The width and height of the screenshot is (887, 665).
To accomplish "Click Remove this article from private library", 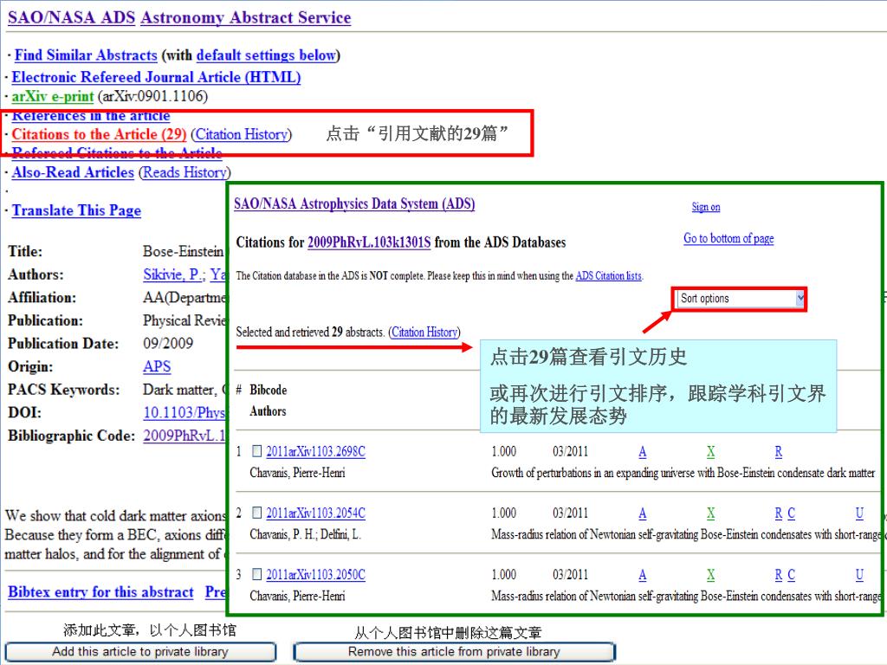I will click(x=454, y=652).
